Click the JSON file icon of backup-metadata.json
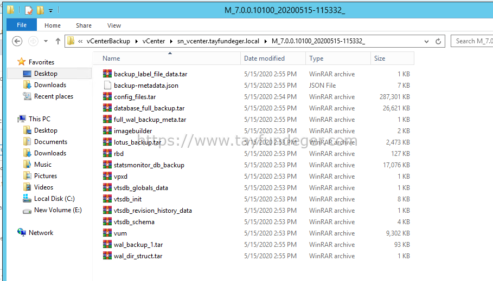 tap(107, 85)
